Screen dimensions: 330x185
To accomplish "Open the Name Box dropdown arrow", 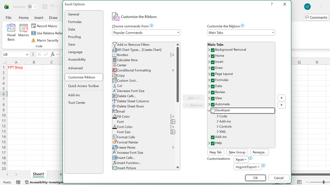I will (27, 55).
